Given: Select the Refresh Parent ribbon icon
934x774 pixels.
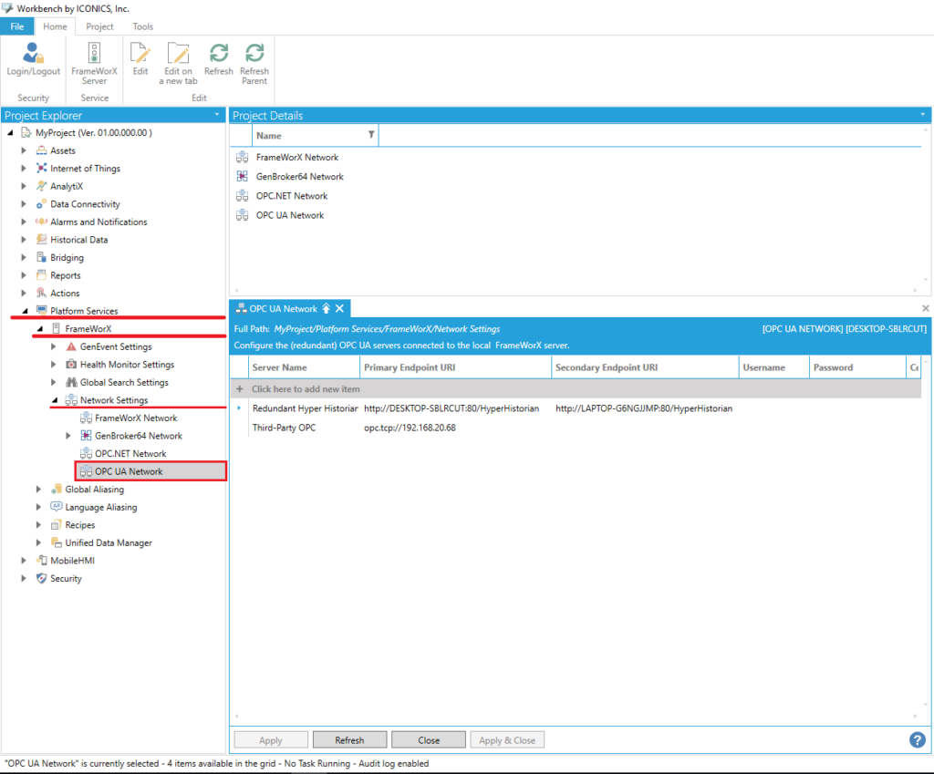Looking at the screenshot, I should (254, 63).
